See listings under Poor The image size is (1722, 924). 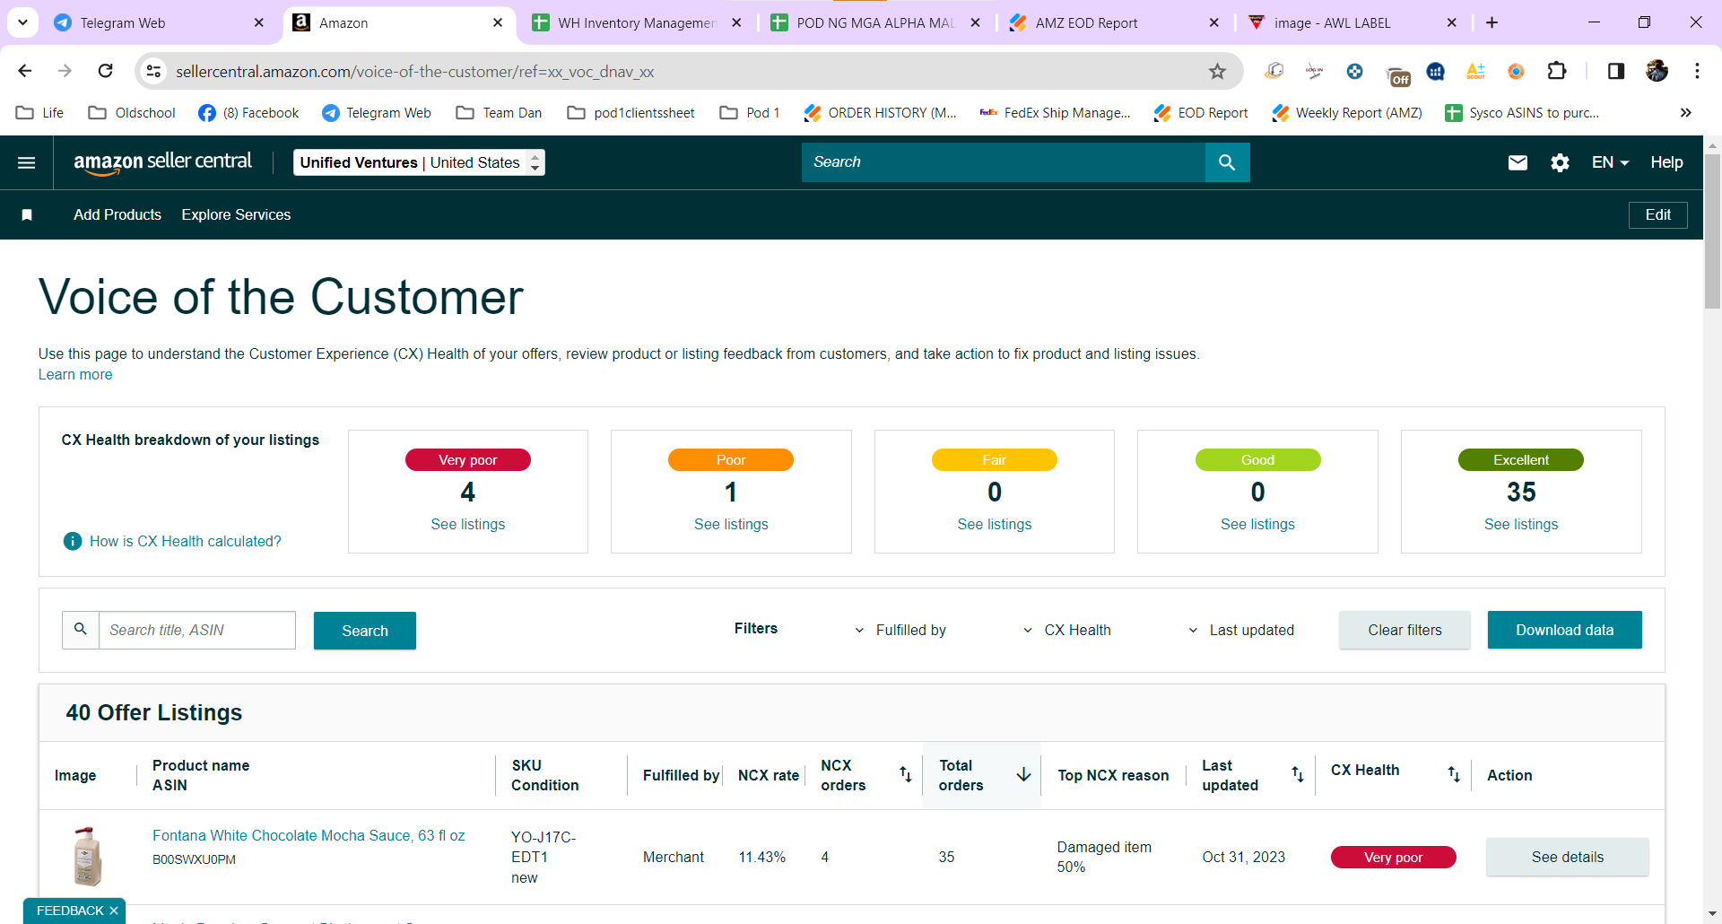(x=731, y=524)
